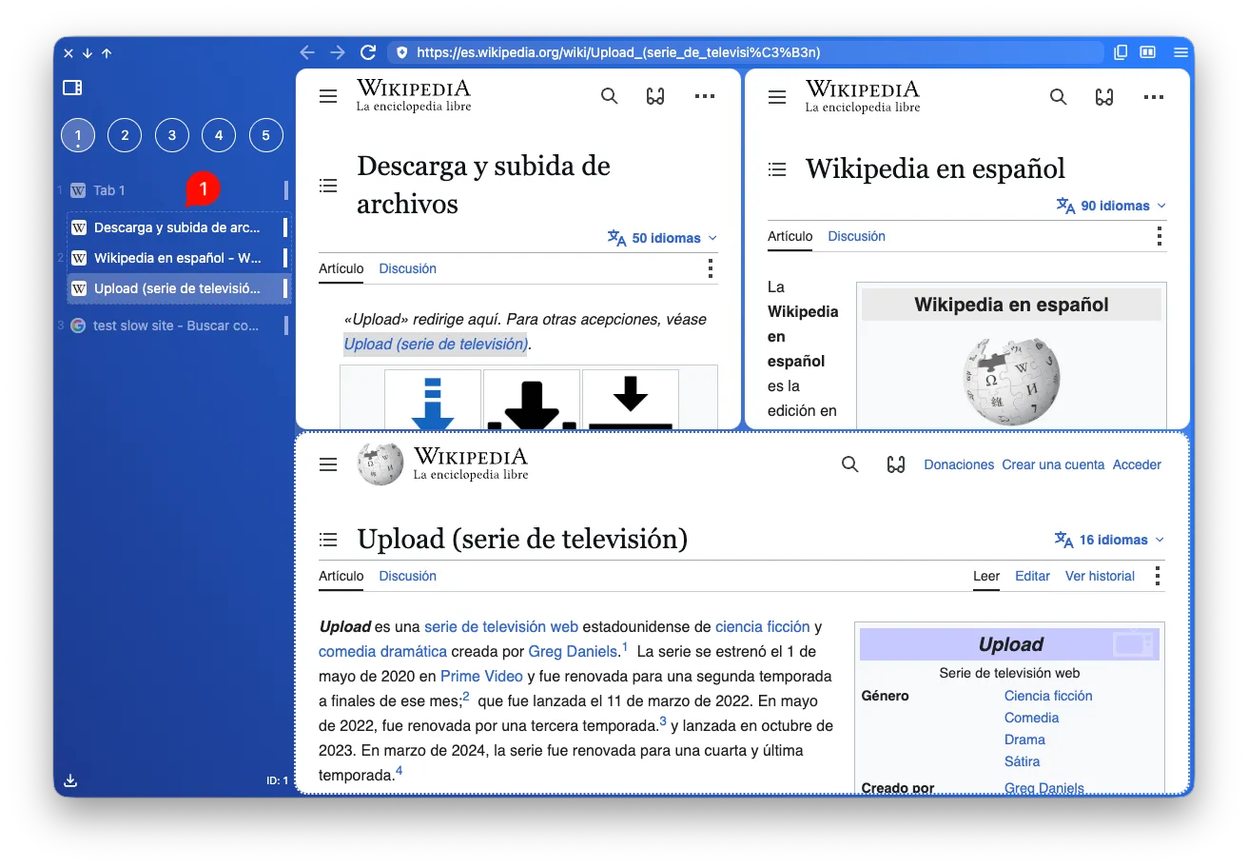Open contents list icon beside Descarga y subida title
This screenshot has width=1248, height=868.
point(328,185)
